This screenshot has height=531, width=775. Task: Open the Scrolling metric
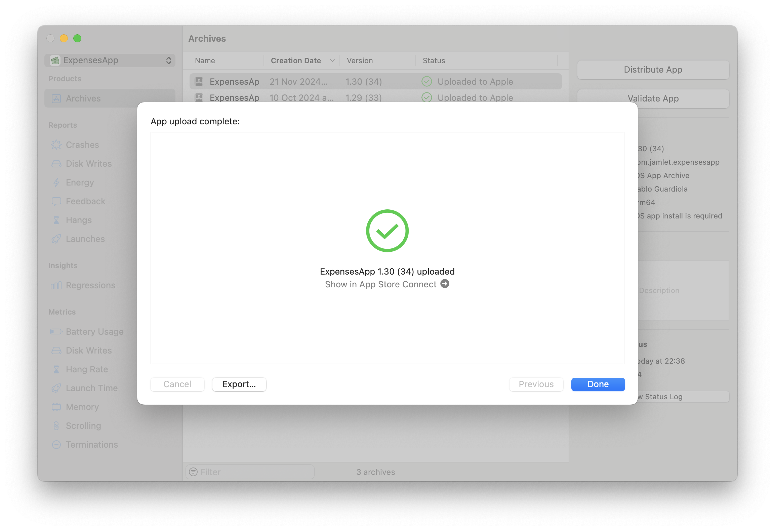click(83, 426)
